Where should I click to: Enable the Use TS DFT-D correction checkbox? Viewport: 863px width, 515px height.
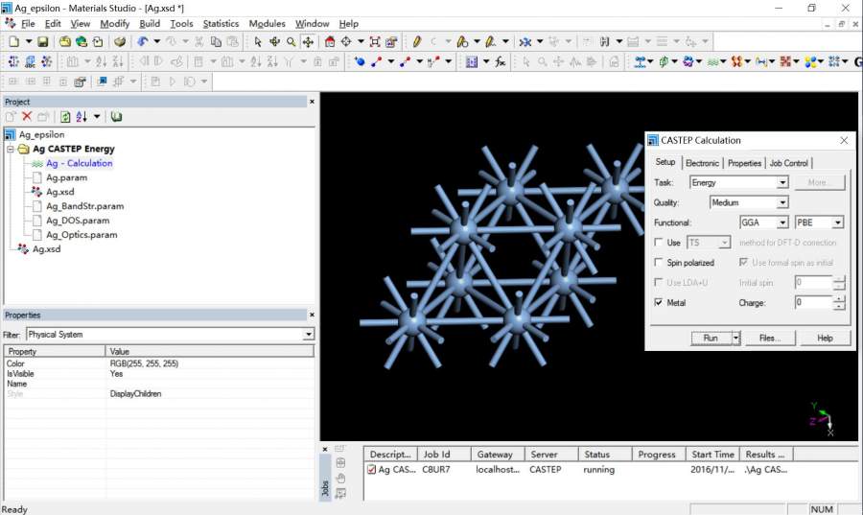click(658, 242)
